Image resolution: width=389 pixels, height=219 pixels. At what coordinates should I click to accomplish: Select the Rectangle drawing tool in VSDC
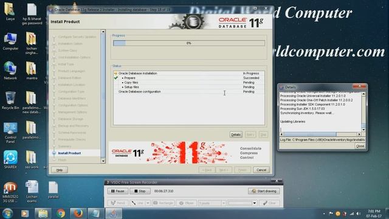(x=164, y=203)
